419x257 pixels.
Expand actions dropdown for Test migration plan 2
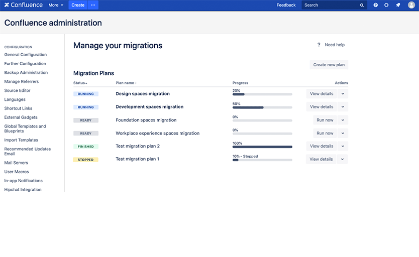343,146
